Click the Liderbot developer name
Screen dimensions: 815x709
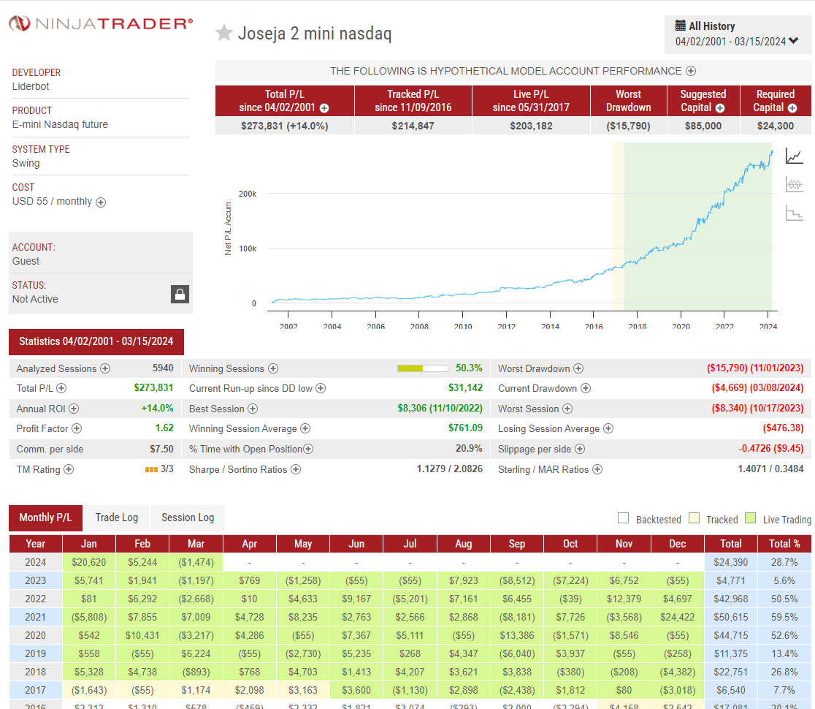tap(31, 86)
